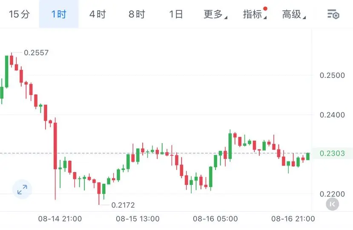Viewport: 353px width, 230px height.
Task: Click the current price tag 0.2303
Action: [332, 153]
